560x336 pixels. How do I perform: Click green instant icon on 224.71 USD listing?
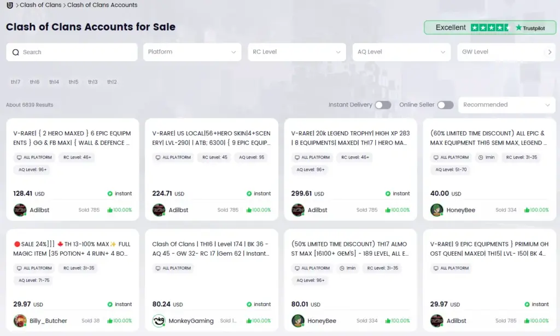[249, 193]
